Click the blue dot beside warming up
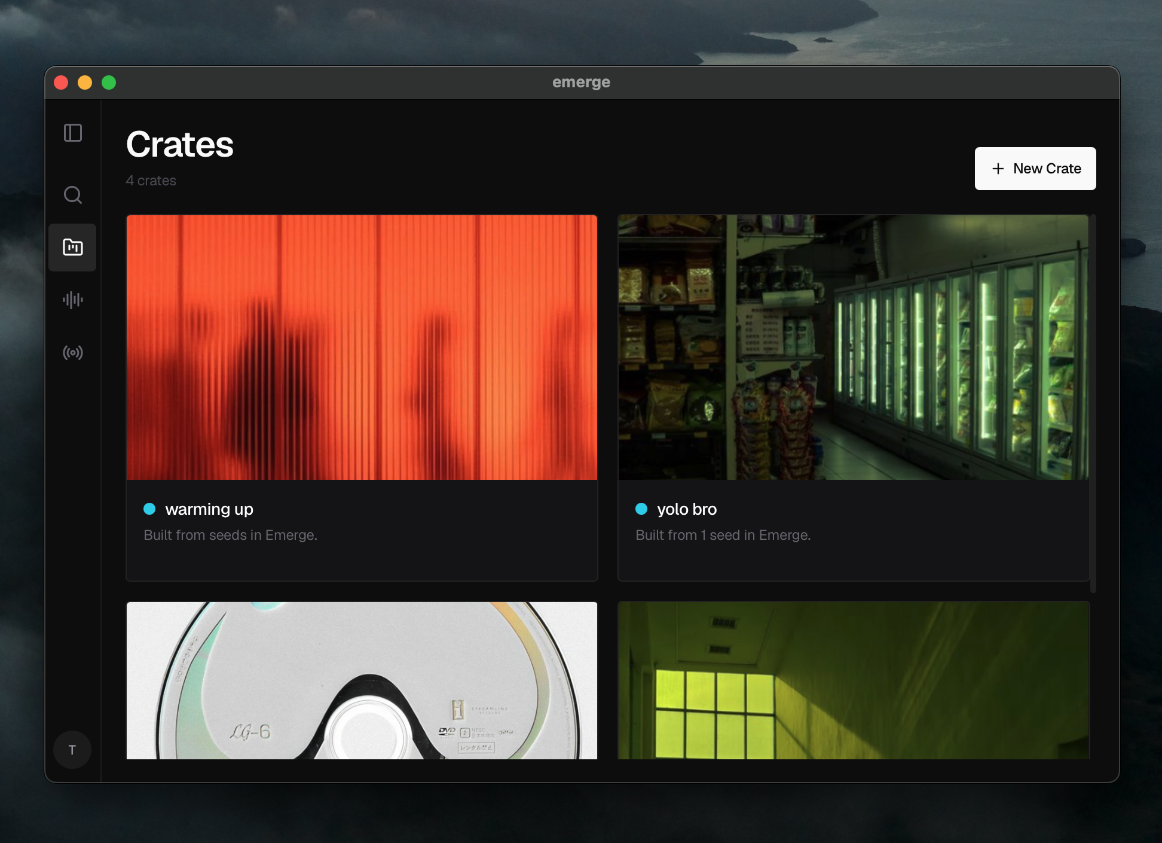 (149, 509)
